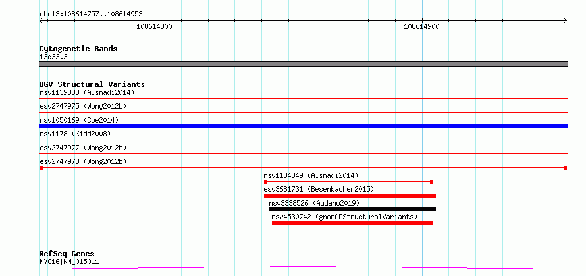Click the right arrowhead of the ruler

pyautogui.click(x=565, y=20)
